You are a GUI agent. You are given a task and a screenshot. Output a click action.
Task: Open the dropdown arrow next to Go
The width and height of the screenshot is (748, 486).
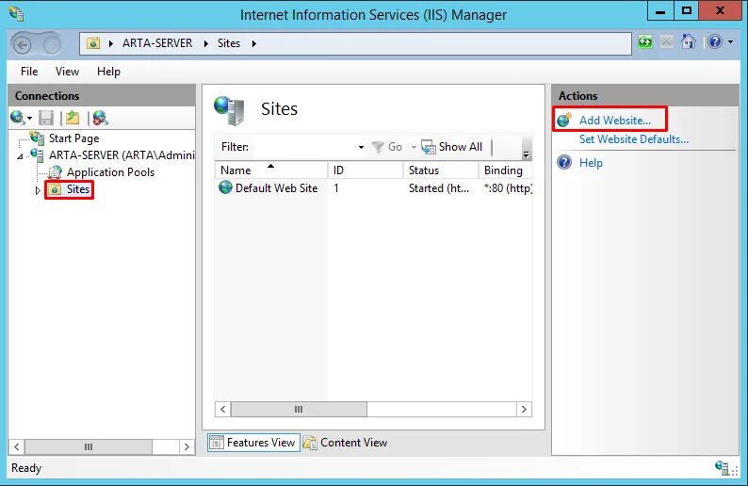coord(414,147)
